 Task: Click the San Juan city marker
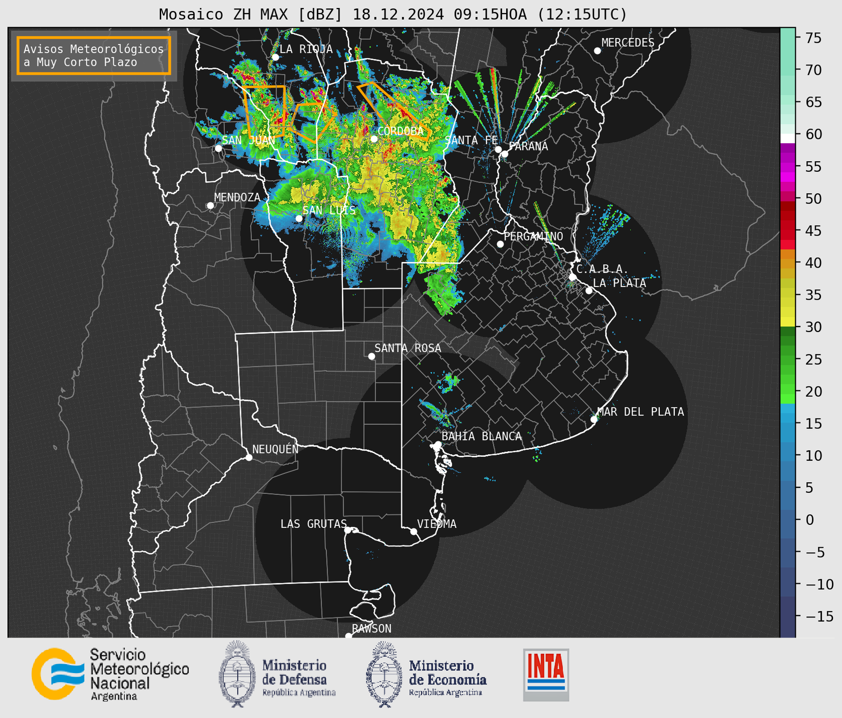(219, 148)
